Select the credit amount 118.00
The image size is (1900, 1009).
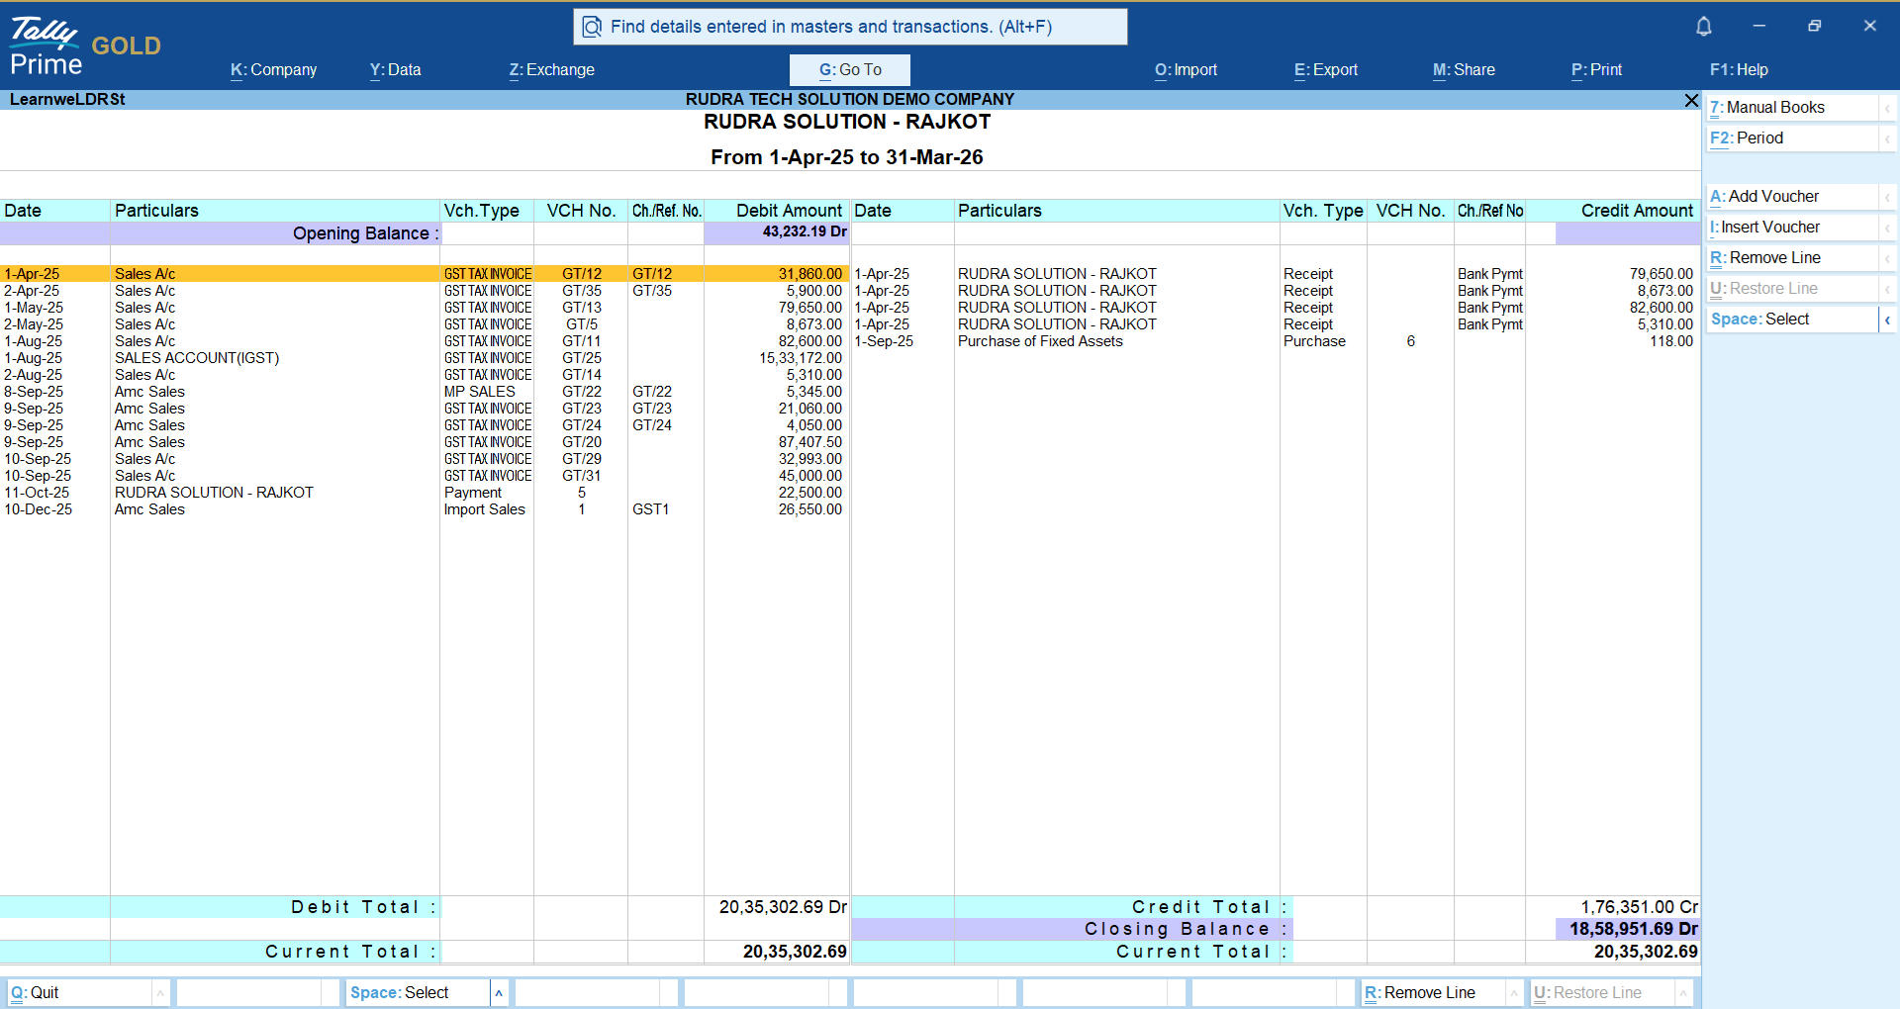pyautogui.click(x=1671, y=341)
